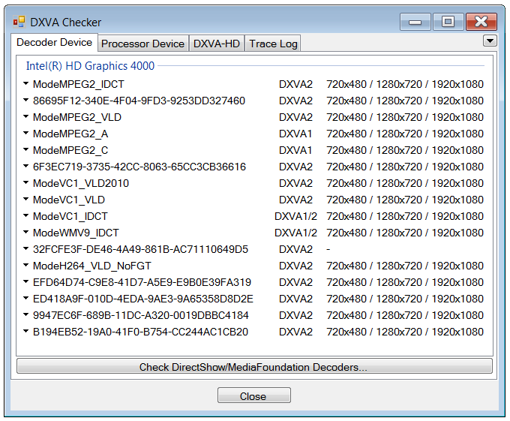Expand arrow for 6F3EC719-3735-42CC-8063-65CC3CB36616
510x421 pixels.
tap(26, 167)
